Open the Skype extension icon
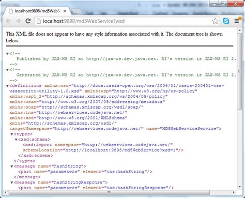This screenshot has width=245, height=198. click(x=226, y=21)
